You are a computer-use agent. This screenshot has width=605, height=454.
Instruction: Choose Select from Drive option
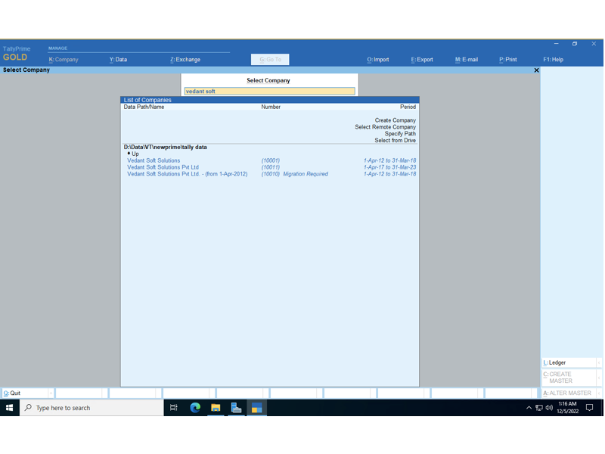coord(395,140)
